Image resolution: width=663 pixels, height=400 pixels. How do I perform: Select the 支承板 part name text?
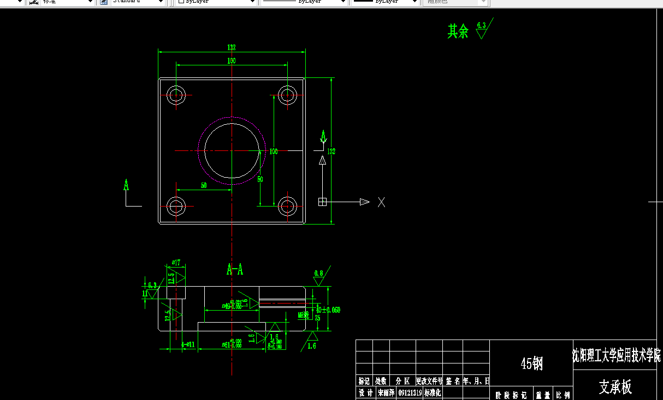click(615, 387)
